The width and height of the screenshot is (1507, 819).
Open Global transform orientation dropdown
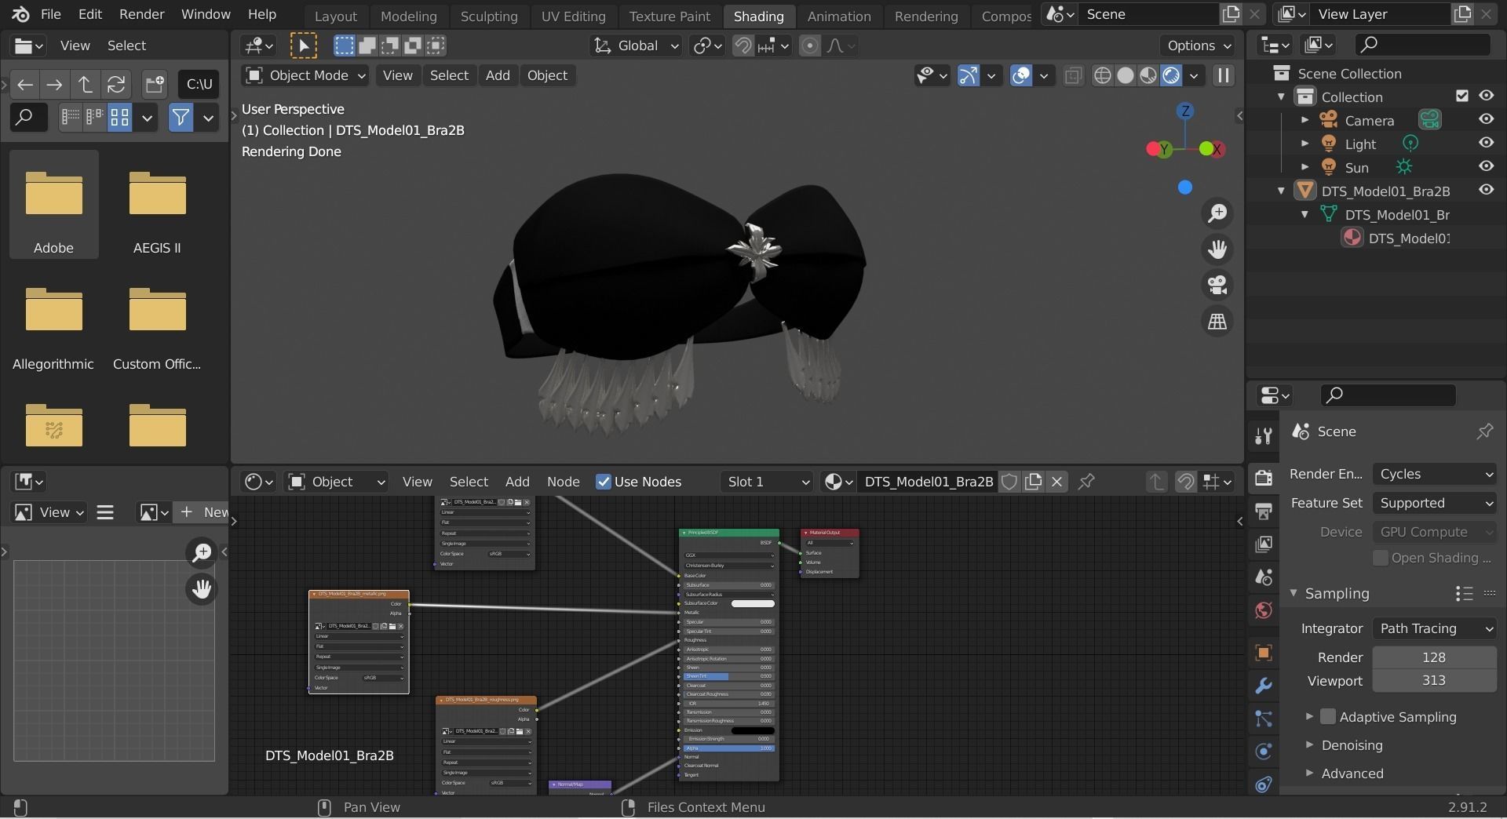click(635, 45)
